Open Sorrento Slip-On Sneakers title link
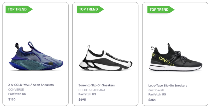 (x=97, y=85)
